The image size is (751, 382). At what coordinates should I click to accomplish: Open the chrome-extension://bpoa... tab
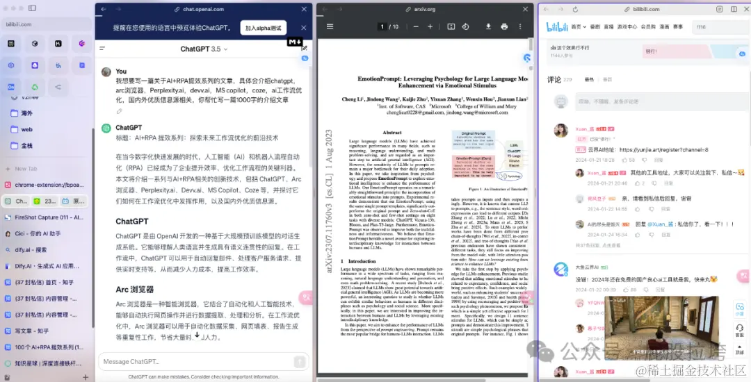[x=46, y=185]
